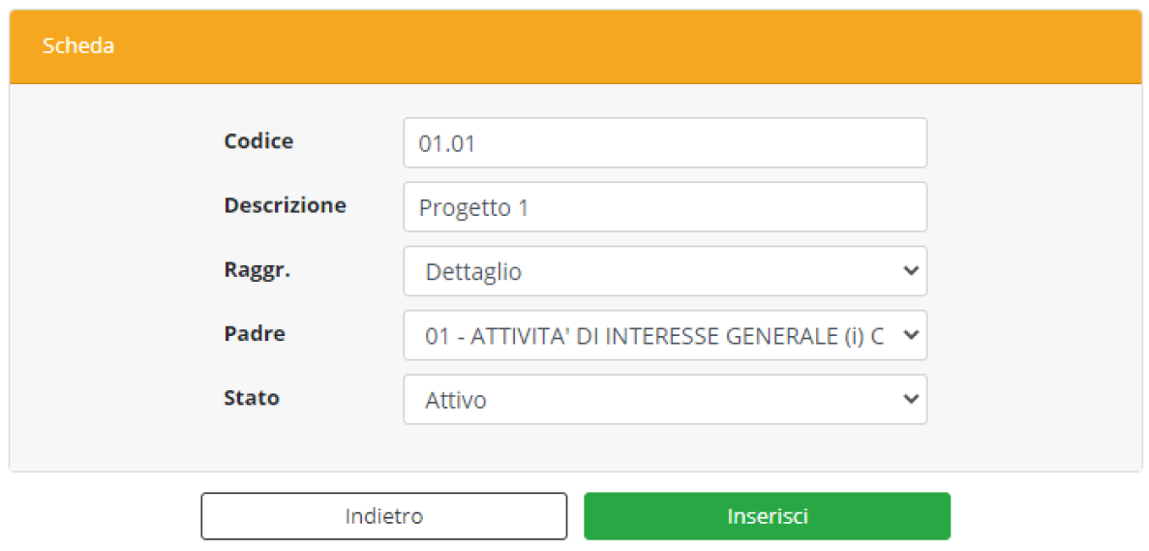The height and width of the screenshot is (551, 1149).
Task: Click the Codice input field
Action: 664,143
